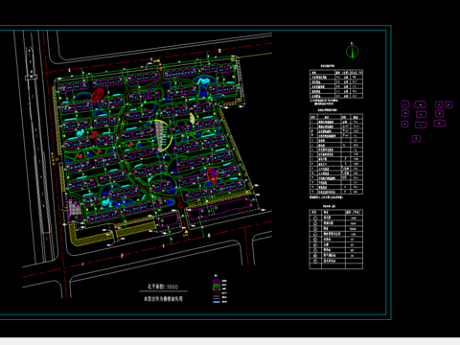Select the red hatched oval in the upper-left of the site
This screenshot has width=460, height=345.
(x=97, y=95)
